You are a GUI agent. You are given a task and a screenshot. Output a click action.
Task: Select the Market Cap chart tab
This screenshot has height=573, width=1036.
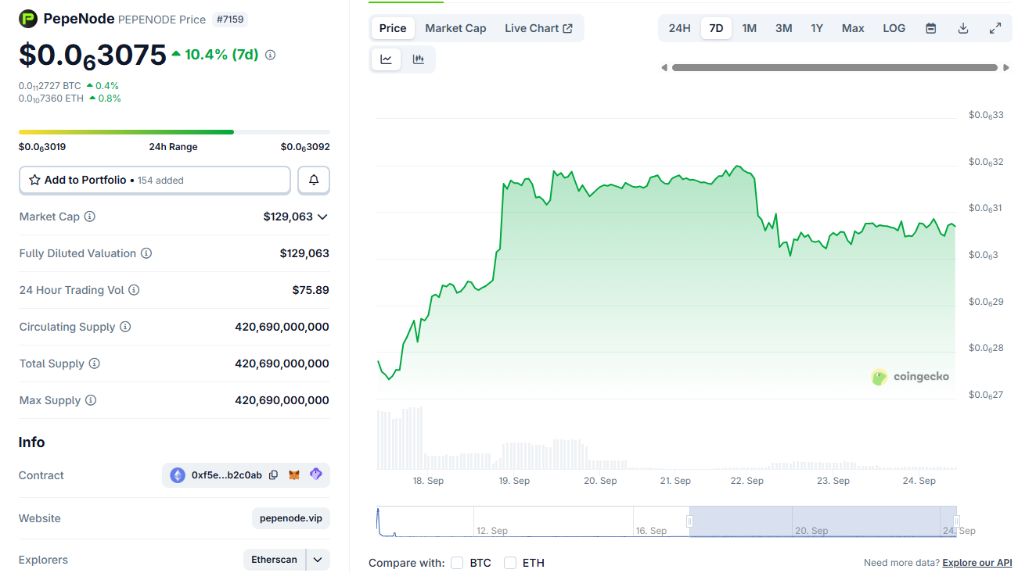click(x=455, y=28)
